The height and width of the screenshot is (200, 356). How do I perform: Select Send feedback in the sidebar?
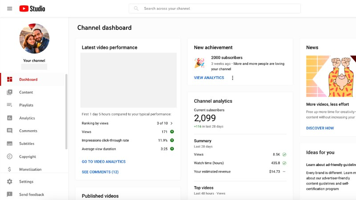(x=31, y=195)
